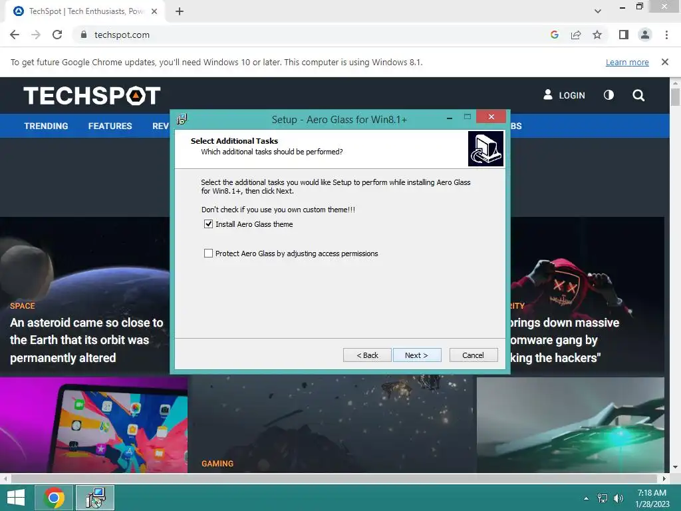
Task: Click Setup installer icon on taskbar
Action: coord(95,498)
